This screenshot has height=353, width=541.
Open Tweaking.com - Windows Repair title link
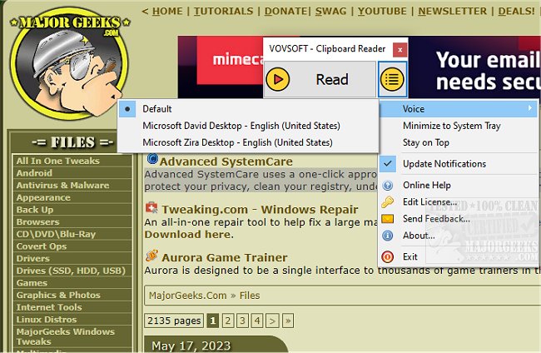pyautogui.click(x=260, y=210)
